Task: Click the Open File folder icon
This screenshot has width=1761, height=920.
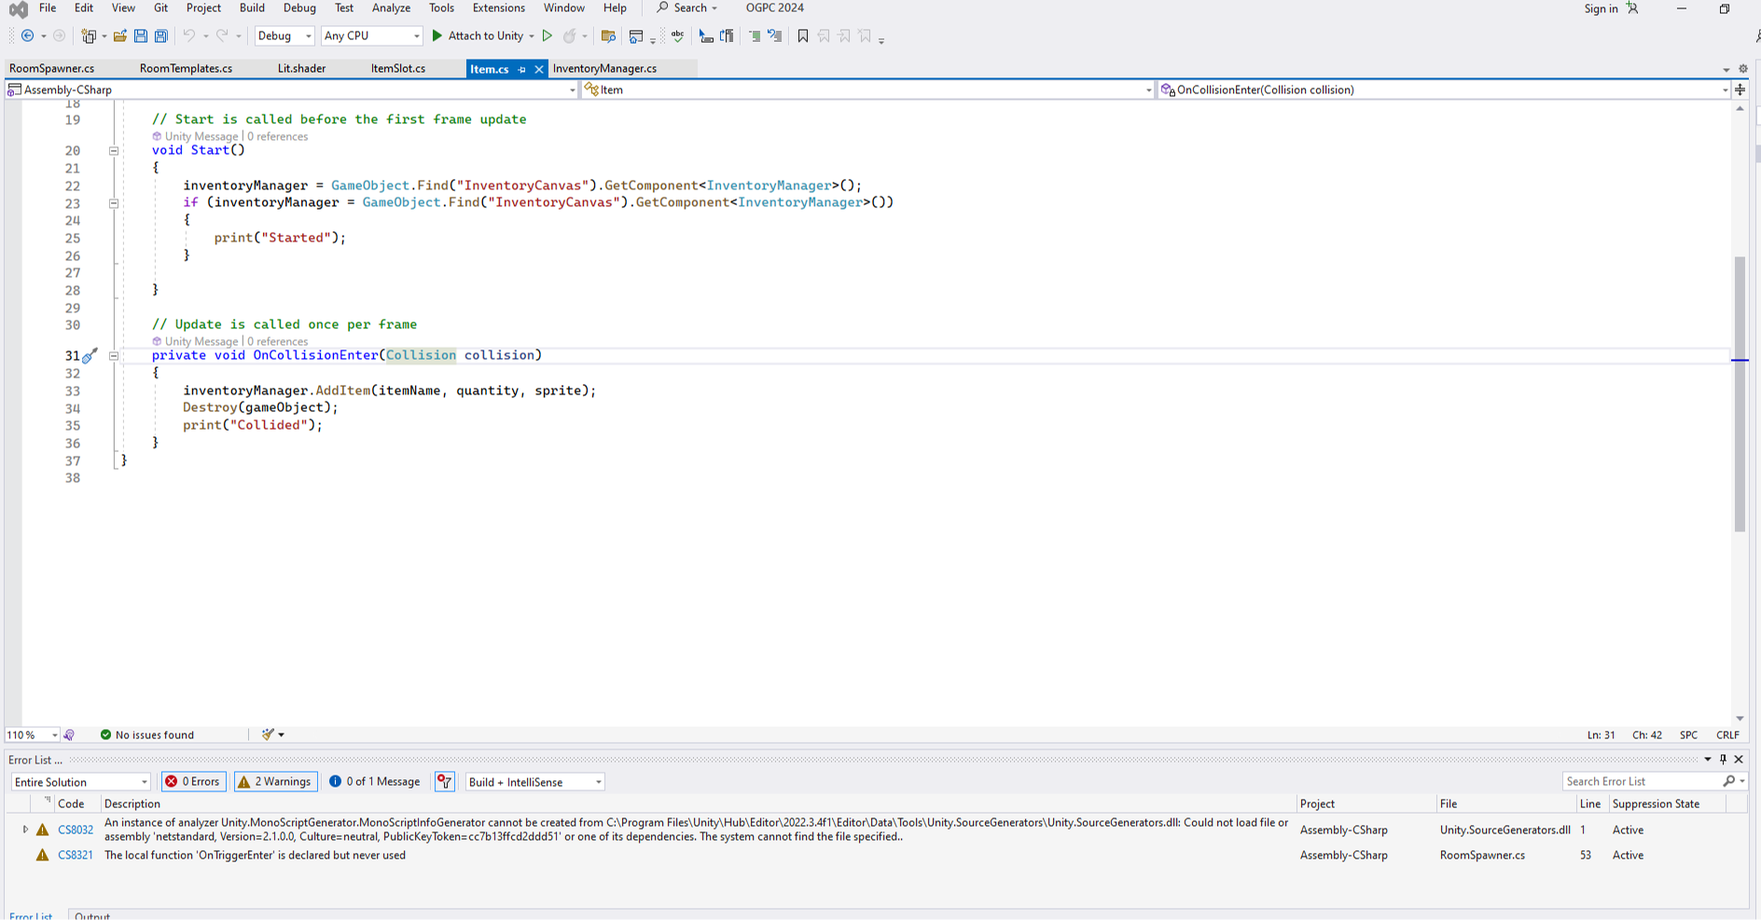Action: (120, 36)
